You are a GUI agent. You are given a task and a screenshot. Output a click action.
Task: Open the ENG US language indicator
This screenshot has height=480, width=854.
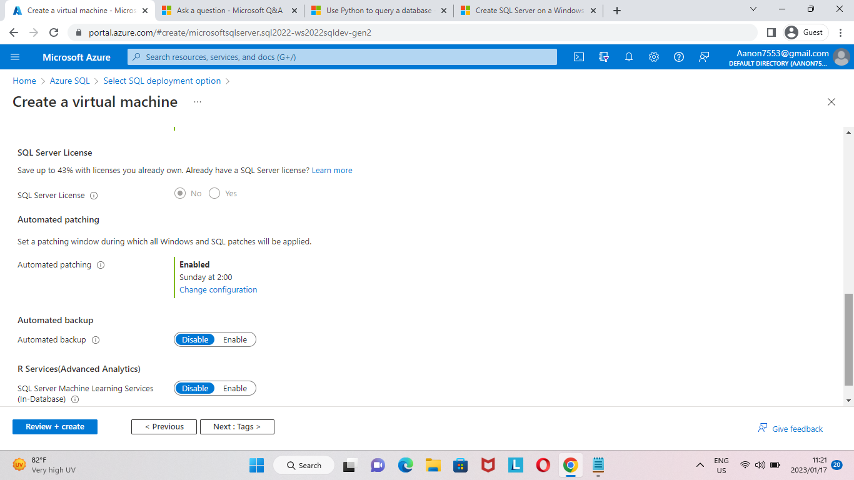pos(721,465)
